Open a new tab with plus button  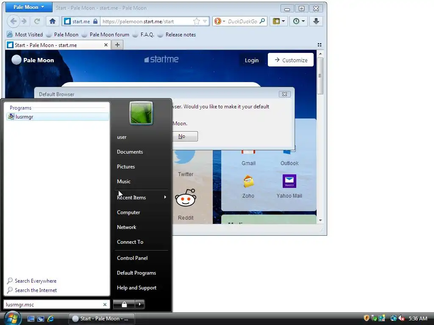(117, 45)
